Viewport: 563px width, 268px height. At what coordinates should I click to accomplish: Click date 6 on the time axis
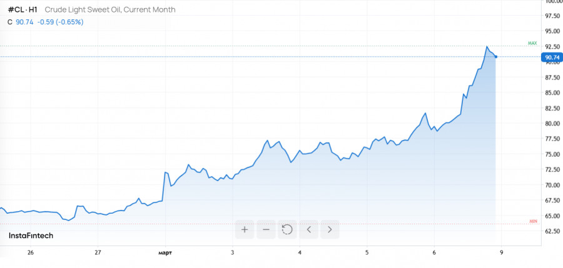(x=434, y=252)
